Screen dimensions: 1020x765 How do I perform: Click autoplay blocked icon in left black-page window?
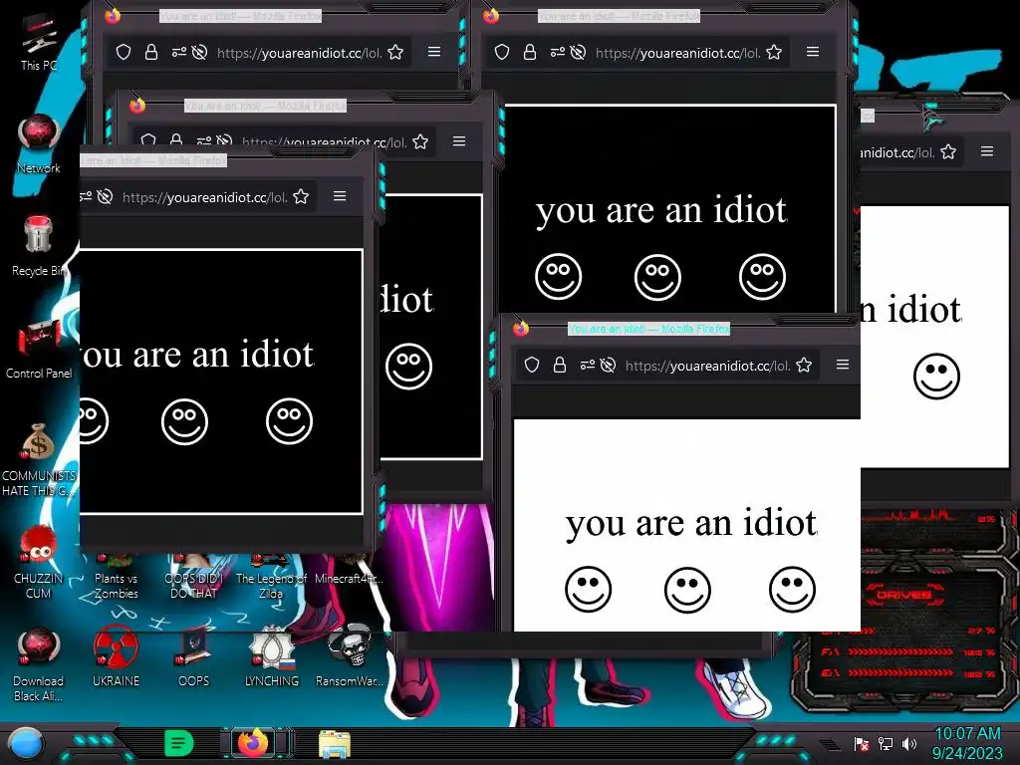pos(105,196)
